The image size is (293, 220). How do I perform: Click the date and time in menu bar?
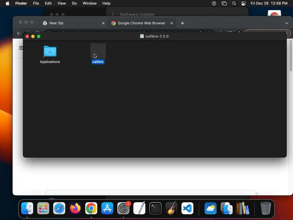269,3
